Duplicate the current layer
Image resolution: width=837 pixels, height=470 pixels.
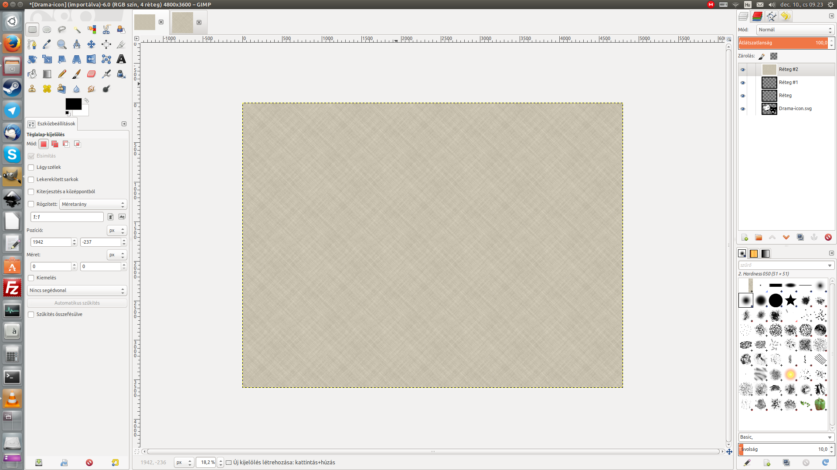(x=800, y=237)
